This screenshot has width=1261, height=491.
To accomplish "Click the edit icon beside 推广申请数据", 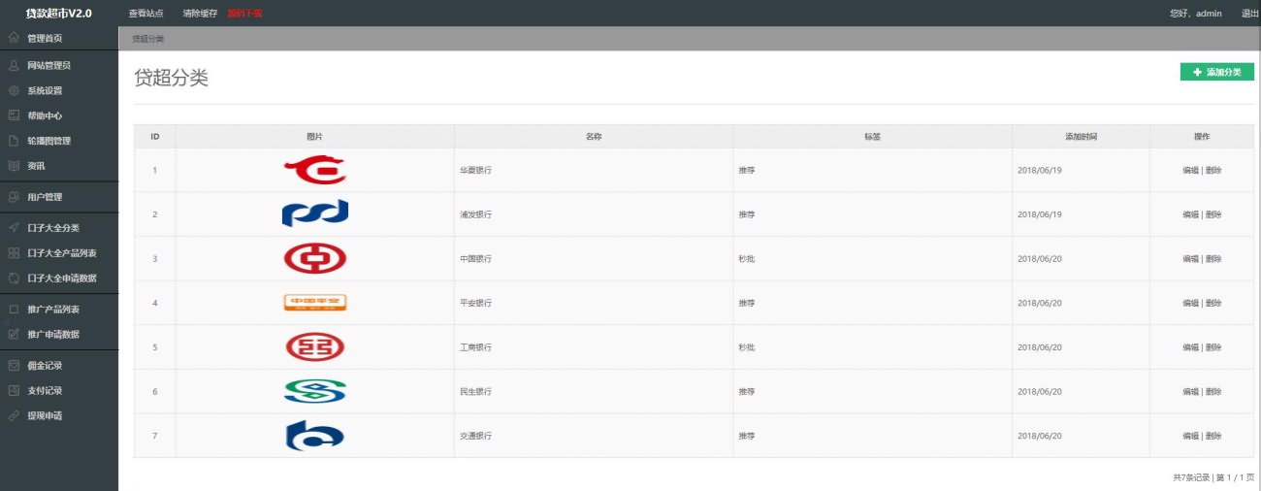I will [14, 335].
